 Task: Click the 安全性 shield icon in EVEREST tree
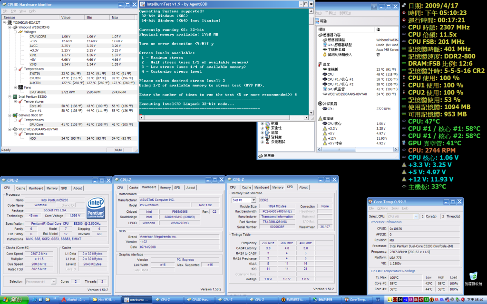click(x=267, y=128)
